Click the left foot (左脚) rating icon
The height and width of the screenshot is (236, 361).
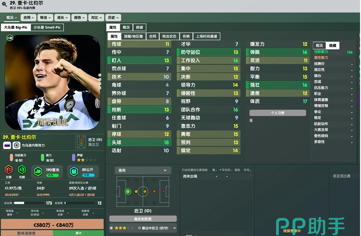pos(8,170)
